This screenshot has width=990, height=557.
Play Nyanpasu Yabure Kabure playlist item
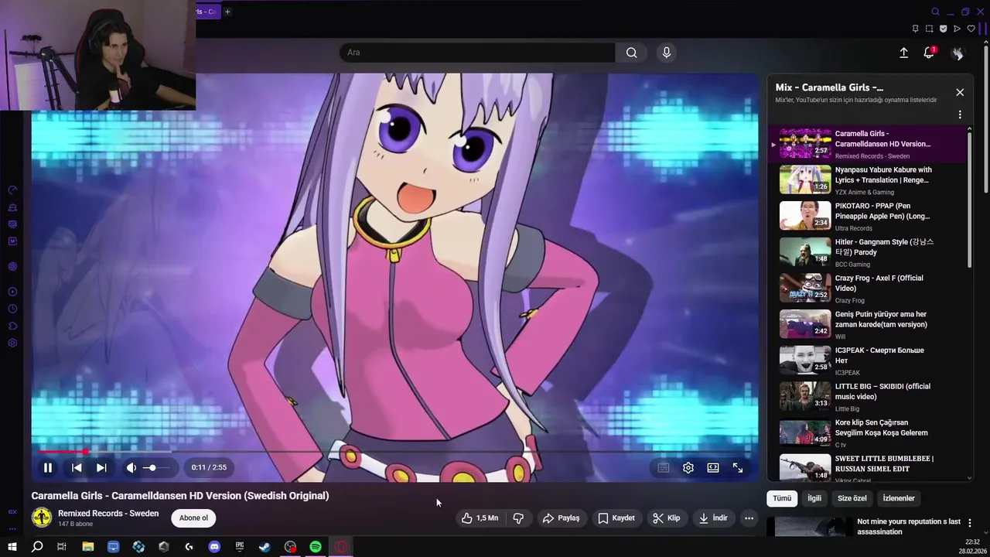(866, 180)
